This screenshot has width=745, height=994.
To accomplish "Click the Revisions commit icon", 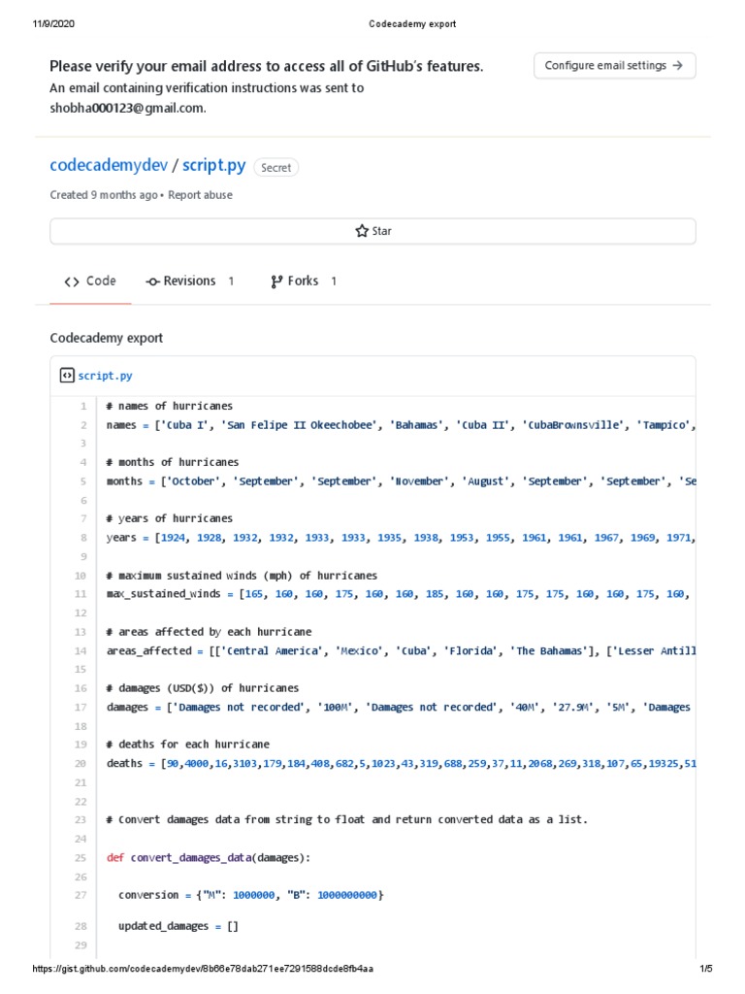I will click(152, 282).
